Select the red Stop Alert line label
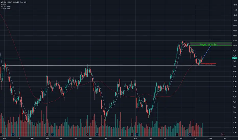The height and width of the screenshot is (140, 238). tap(209, 64)
